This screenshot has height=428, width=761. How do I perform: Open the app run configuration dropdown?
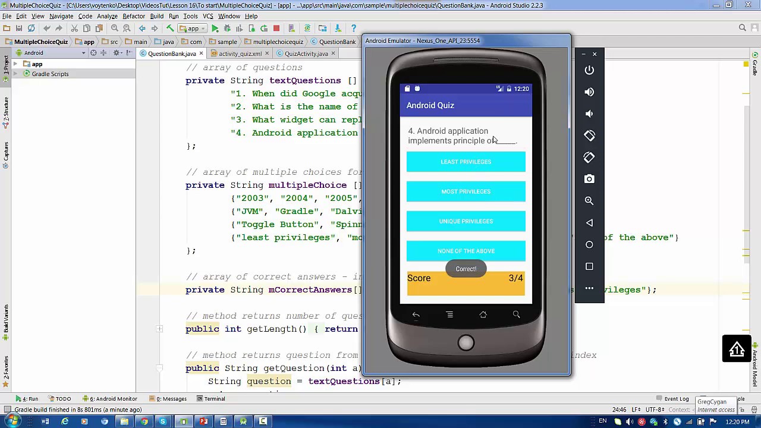(193, 28)
